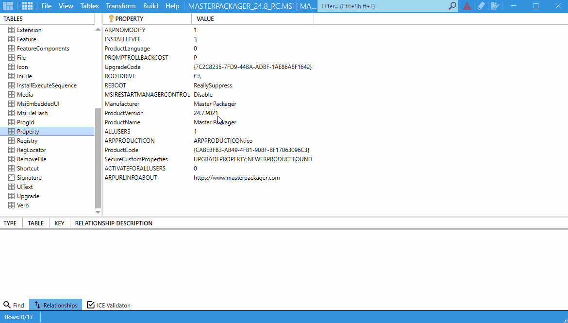The width and height of the screenshot is (568, 323).
Task: Click the Feature table grid icon
Action: click(x=11, y=39)
